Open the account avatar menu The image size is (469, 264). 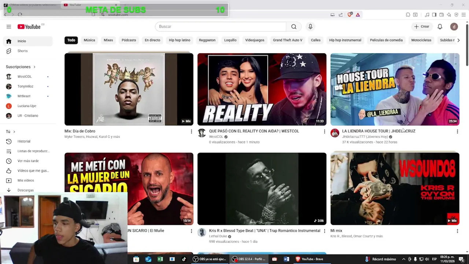pyautogui.click(x=454, y=26)
